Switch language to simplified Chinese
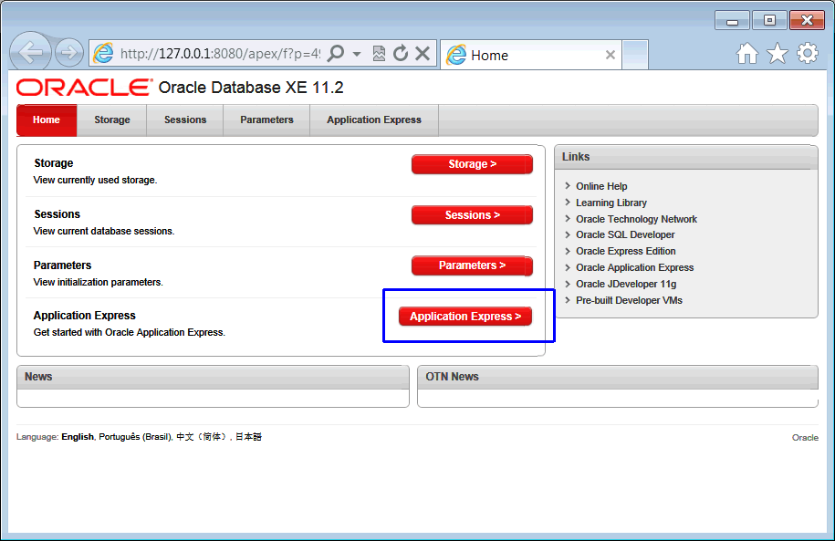 click(202, 437)
